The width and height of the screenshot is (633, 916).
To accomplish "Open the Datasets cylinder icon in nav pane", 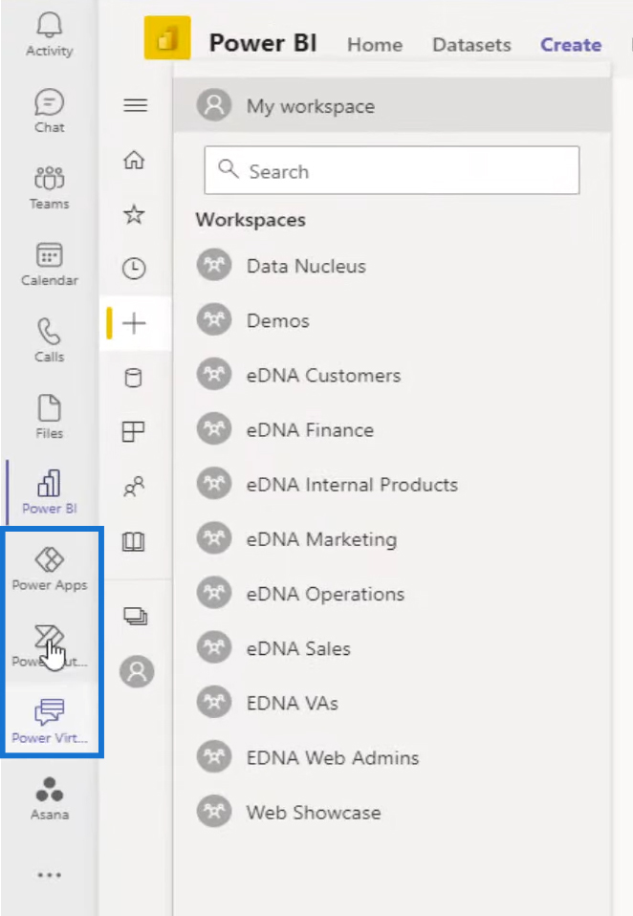I will pos(134,378).
